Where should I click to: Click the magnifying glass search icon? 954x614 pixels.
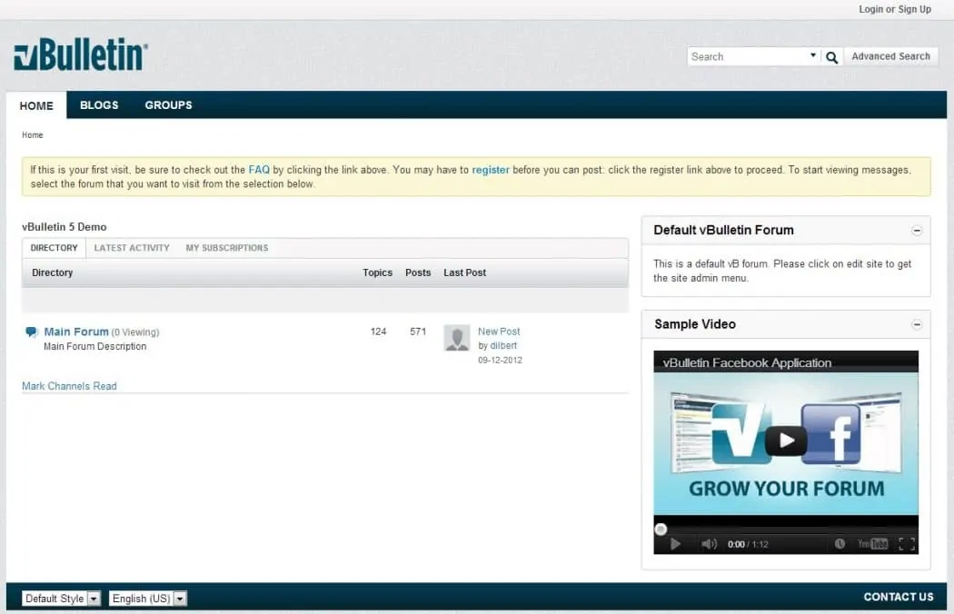tap(831, 57)
